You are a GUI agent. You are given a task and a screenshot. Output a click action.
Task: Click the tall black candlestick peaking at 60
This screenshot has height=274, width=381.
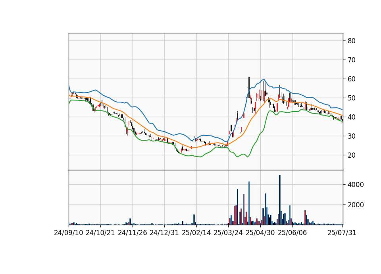[249, 87]
